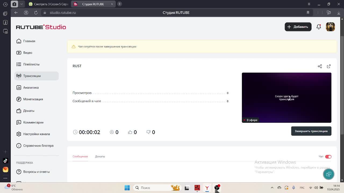Open Настройки канала
Screen dimensions: 344x193
pos(37,134)
